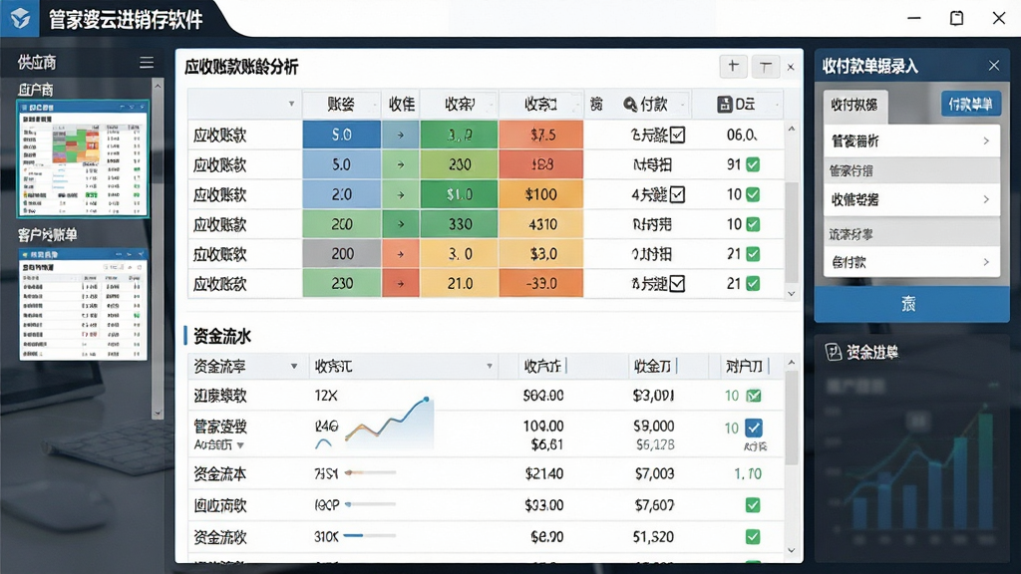Open the 收款汇 column header dropdown arrow
1021x574 pixels.
coord(489,367)
